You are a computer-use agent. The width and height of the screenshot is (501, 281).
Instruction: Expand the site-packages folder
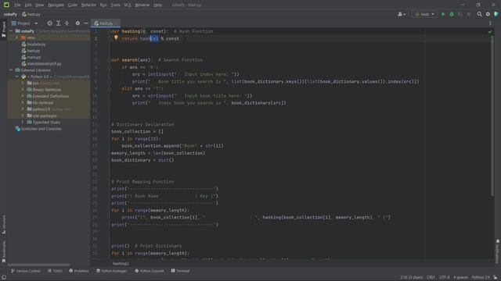tap(23, 116)
